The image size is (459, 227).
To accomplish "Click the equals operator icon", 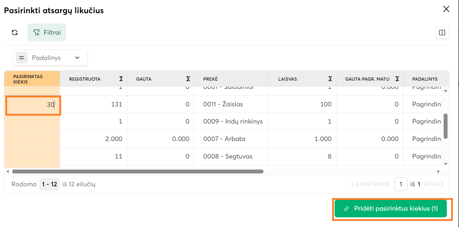I will [21, 58].
